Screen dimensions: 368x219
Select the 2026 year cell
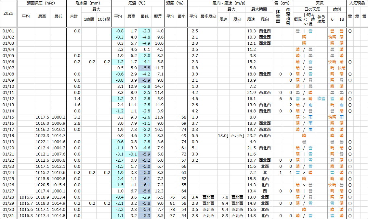pyautogui.click(x=8, y=14)
